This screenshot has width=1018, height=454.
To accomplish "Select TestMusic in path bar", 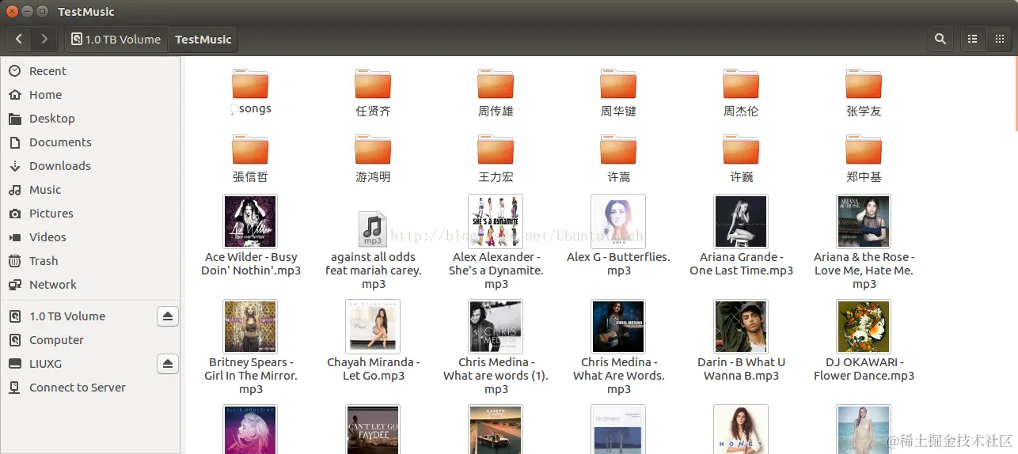I will pyautogui.click(x=203, y=39).
